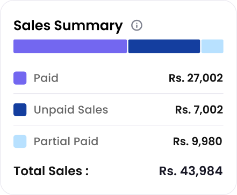Click the purple Paid bar segment

pos(70,46)
